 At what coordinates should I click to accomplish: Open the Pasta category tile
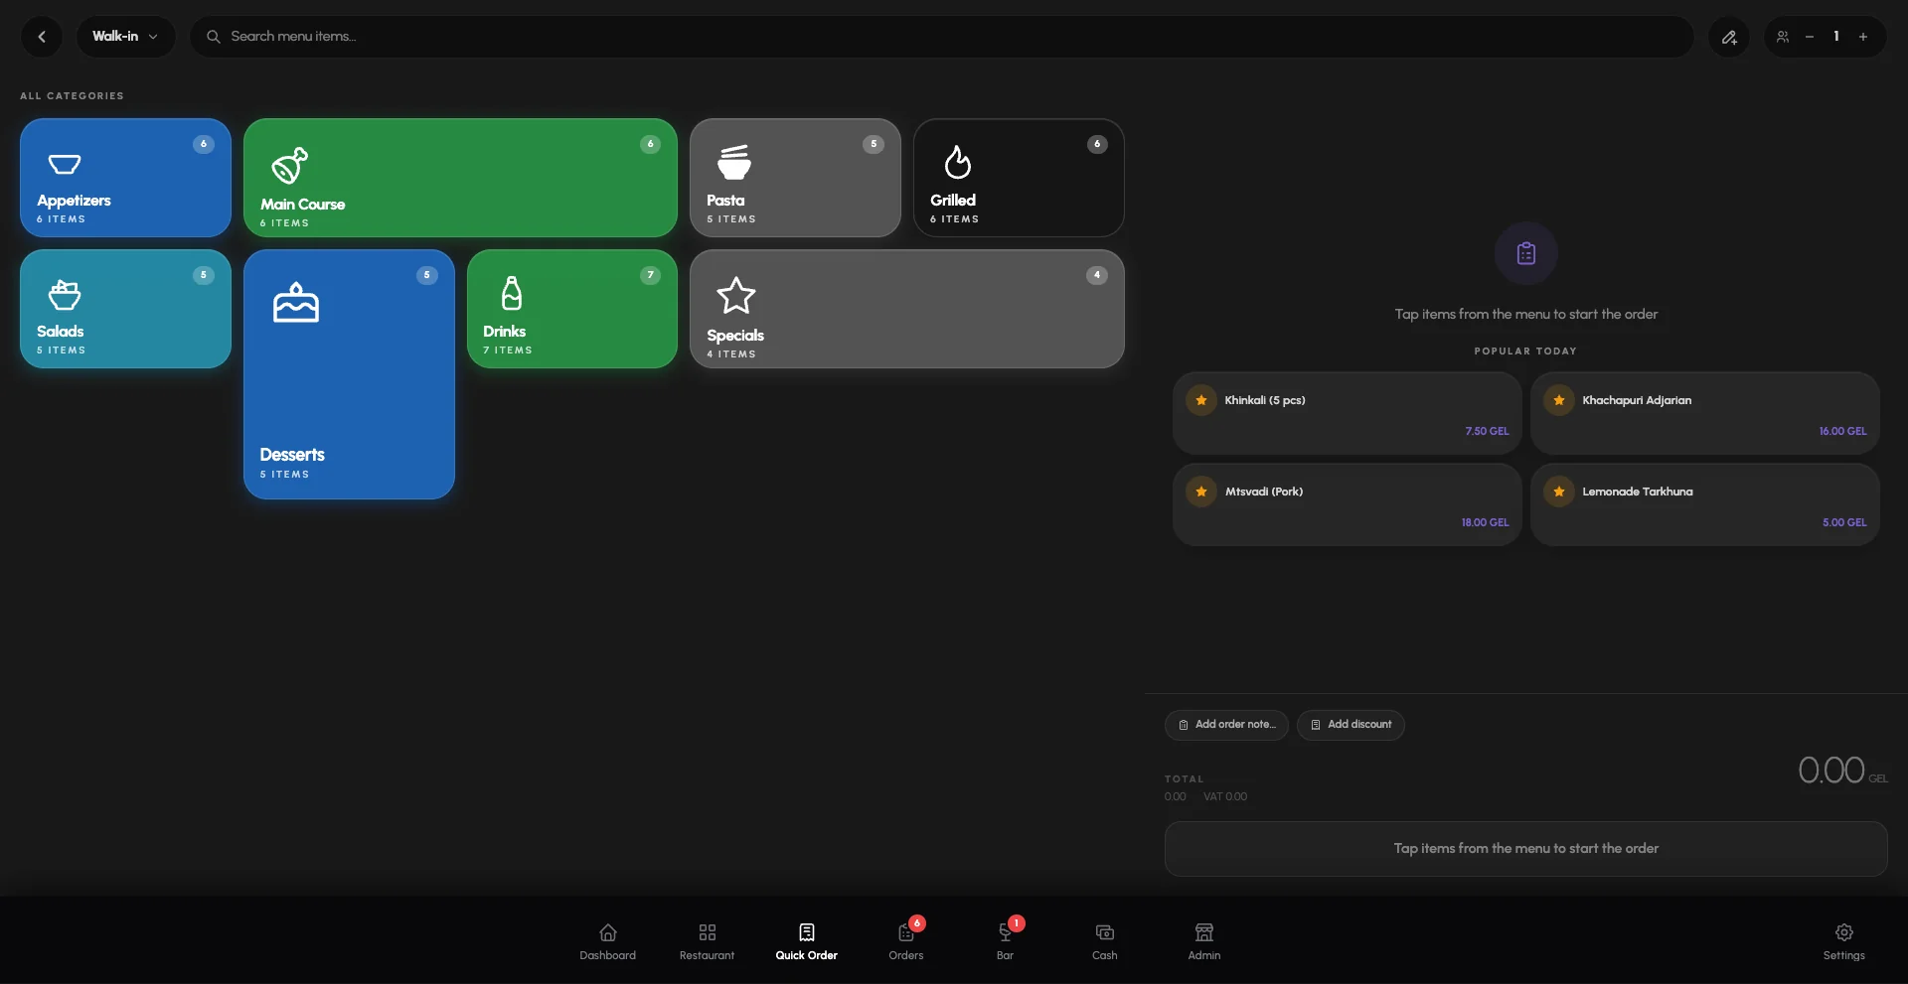795,178
